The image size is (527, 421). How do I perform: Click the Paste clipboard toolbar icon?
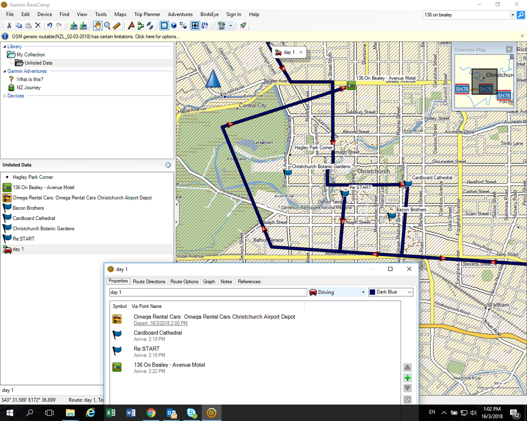pos(29,26)
